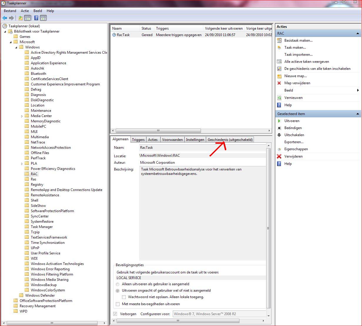
Task: Select the Task Manager tree folder
Action: (42, 227)
